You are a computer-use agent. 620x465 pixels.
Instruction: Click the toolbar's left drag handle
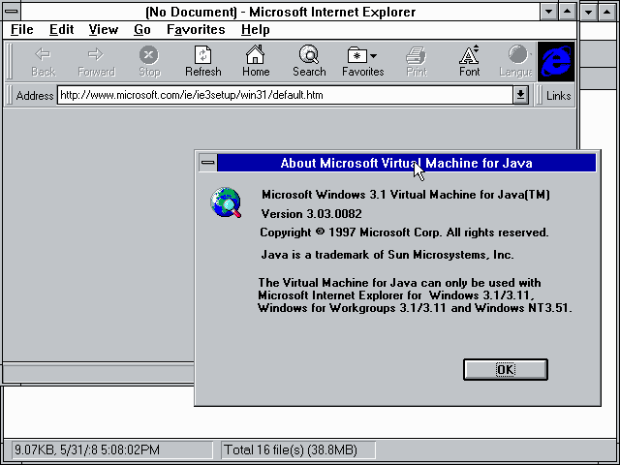(x=10, y=61)
